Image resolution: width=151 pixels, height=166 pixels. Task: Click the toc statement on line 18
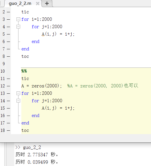click(x=25, y=130)
